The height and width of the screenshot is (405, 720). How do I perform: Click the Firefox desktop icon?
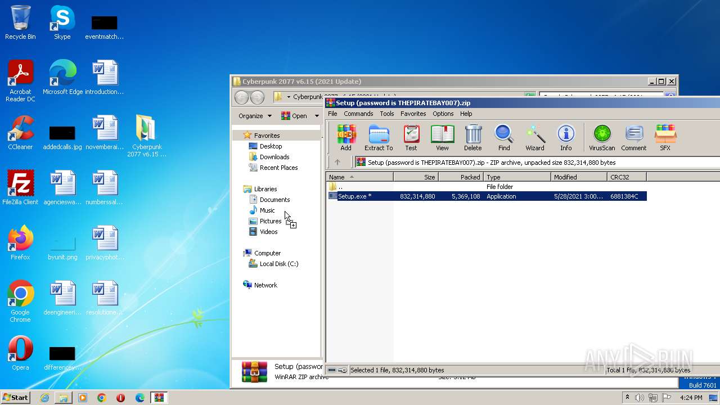(x=20, y=243)
